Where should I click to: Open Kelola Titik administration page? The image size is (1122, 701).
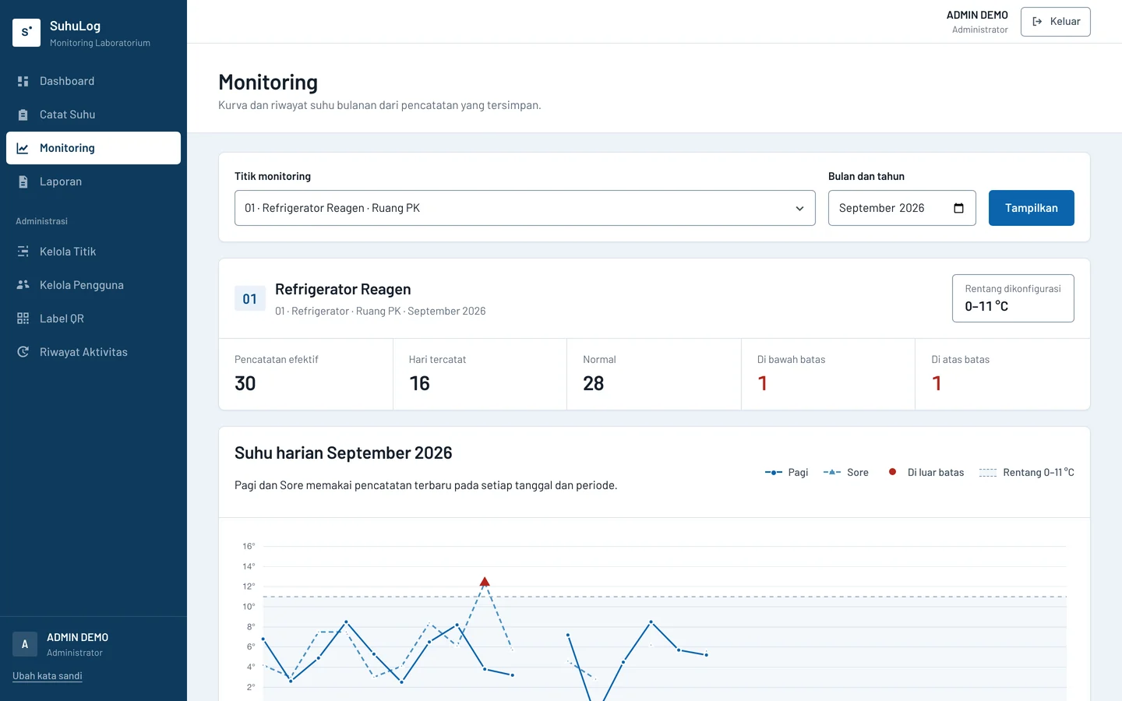coord(93,252)
